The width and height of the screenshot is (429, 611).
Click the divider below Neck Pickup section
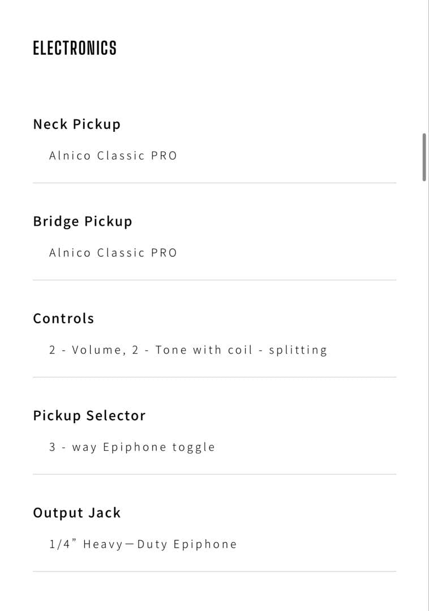pyautogui.click(x=215, y=183)
